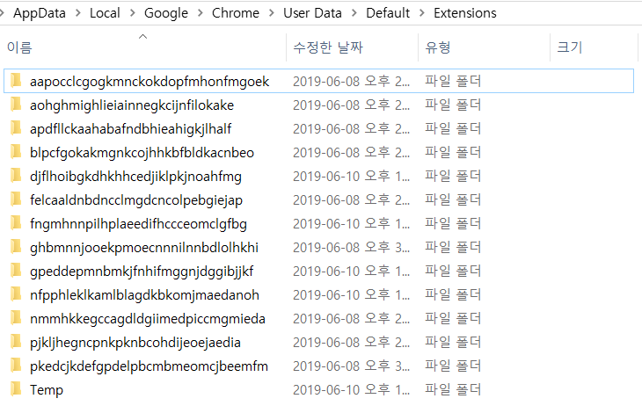This screenshot has height=413, width=642.
Task: Expand the chevron between Local and Google
Action: [x=132, y=13]
